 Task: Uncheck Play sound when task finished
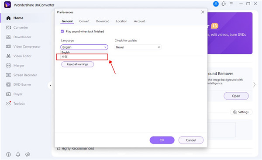[62, 31]
